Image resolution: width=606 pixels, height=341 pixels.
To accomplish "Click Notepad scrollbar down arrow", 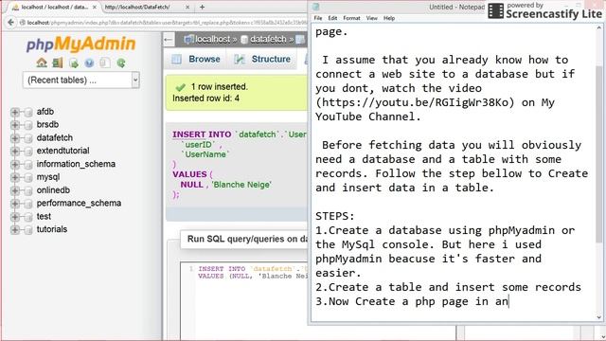I will coord(599,317).
